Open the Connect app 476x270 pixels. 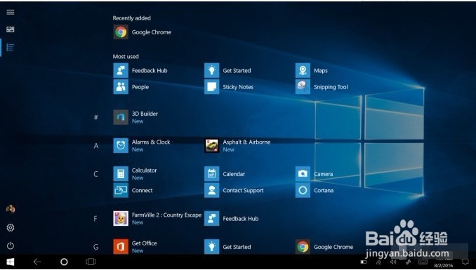click(x=133, y=190)
